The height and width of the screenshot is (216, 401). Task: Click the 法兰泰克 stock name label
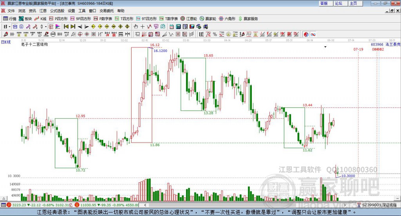pos(393,44)
